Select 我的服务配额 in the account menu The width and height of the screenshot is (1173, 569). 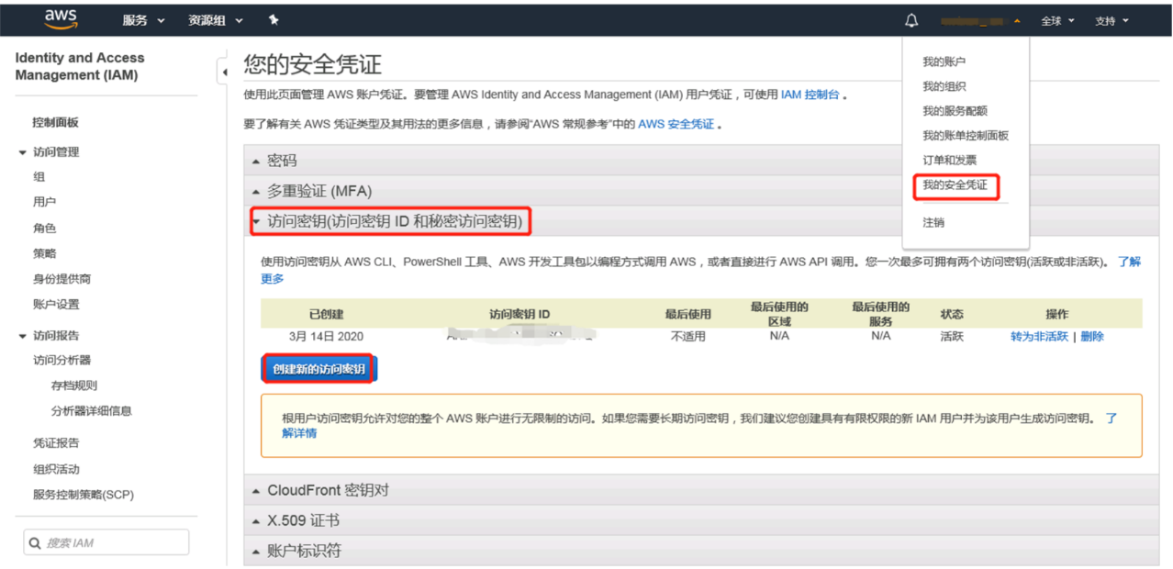pyautogui.click(x=955, y=111)
